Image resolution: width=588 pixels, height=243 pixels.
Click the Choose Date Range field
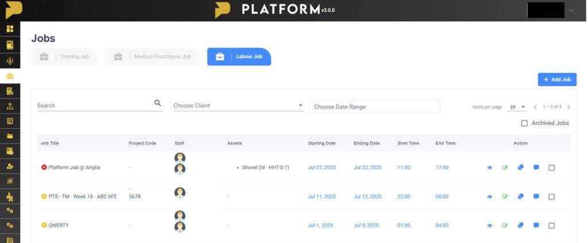374,107
